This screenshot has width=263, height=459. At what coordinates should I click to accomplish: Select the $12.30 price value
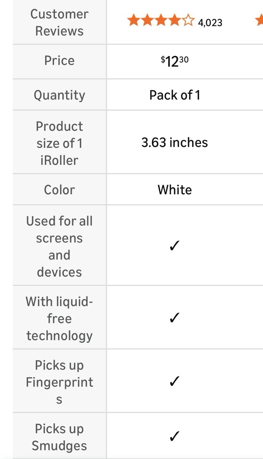(x=175, y=61)
